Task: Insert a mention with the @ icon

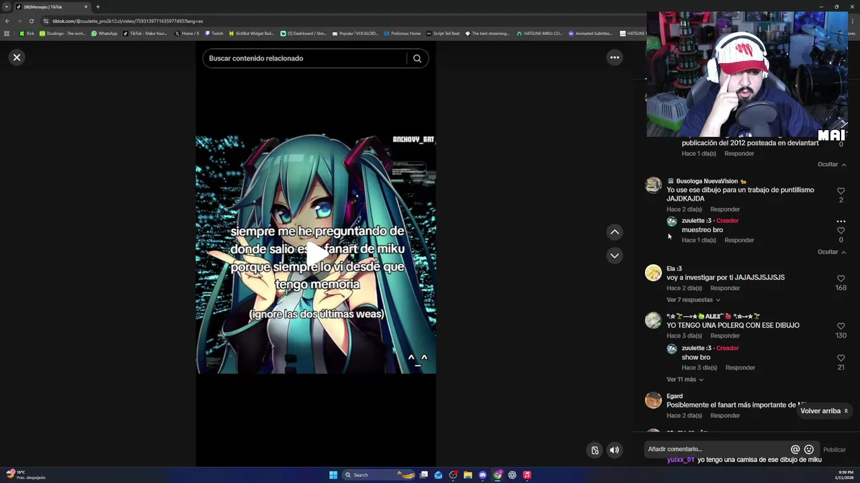Action: pyautogui.click(x=795, y=449)
